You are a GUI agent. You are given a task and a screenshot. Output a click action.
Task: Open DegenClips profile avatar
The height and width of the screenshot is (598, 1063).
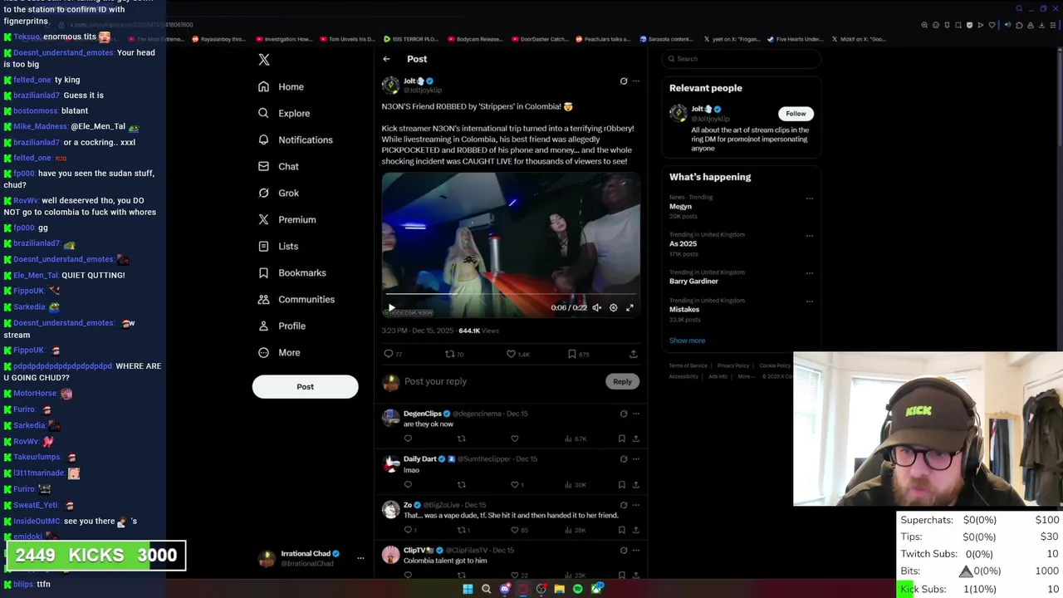(390, 418)
